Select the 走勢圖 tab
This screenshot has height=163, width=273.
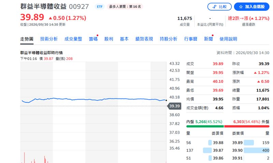point(27,39)
